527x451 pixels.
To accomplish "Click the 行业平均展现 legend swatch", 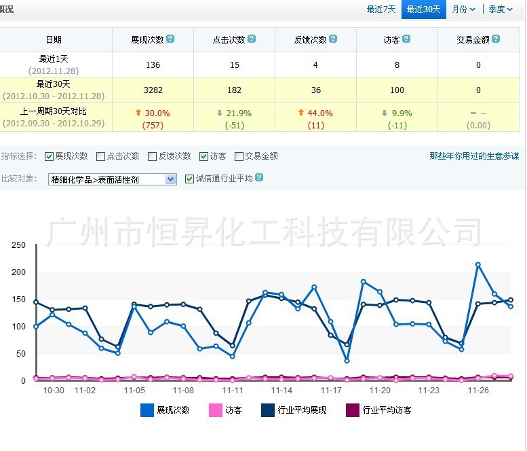I will click(267, 410).
